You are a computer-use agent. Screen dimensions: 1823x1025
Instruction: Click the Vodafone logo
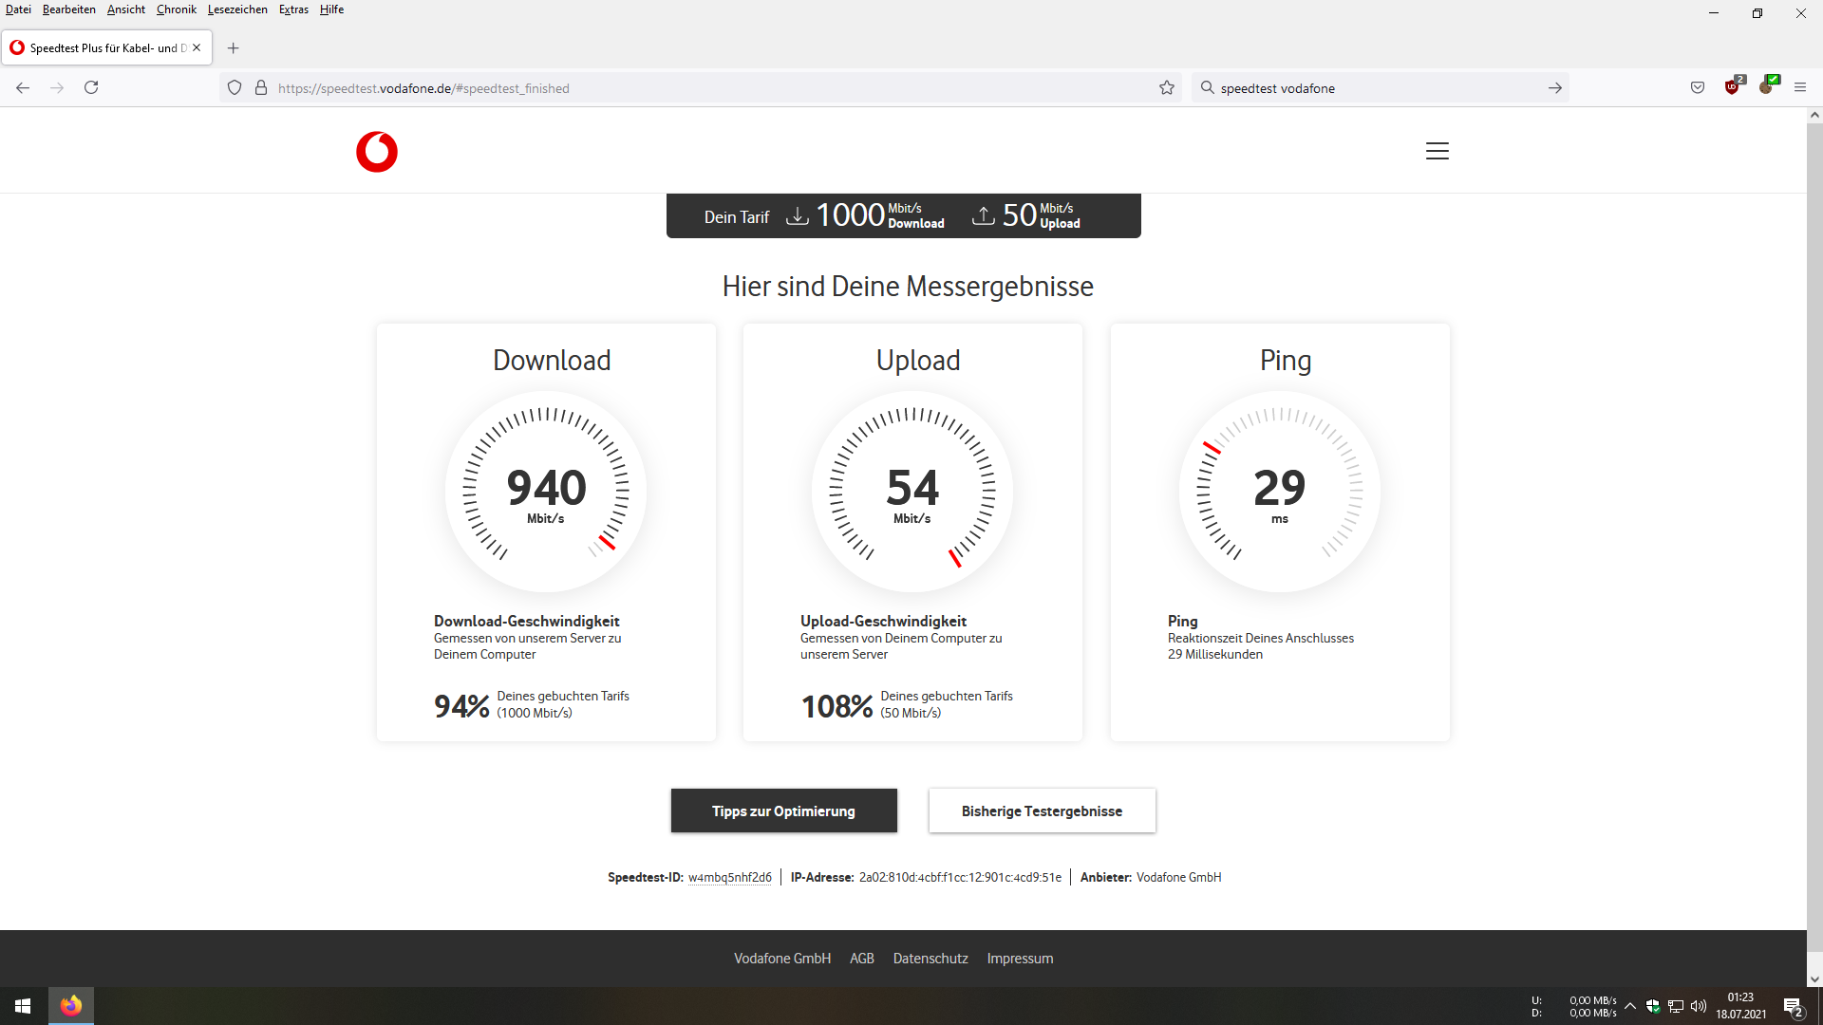377,152
